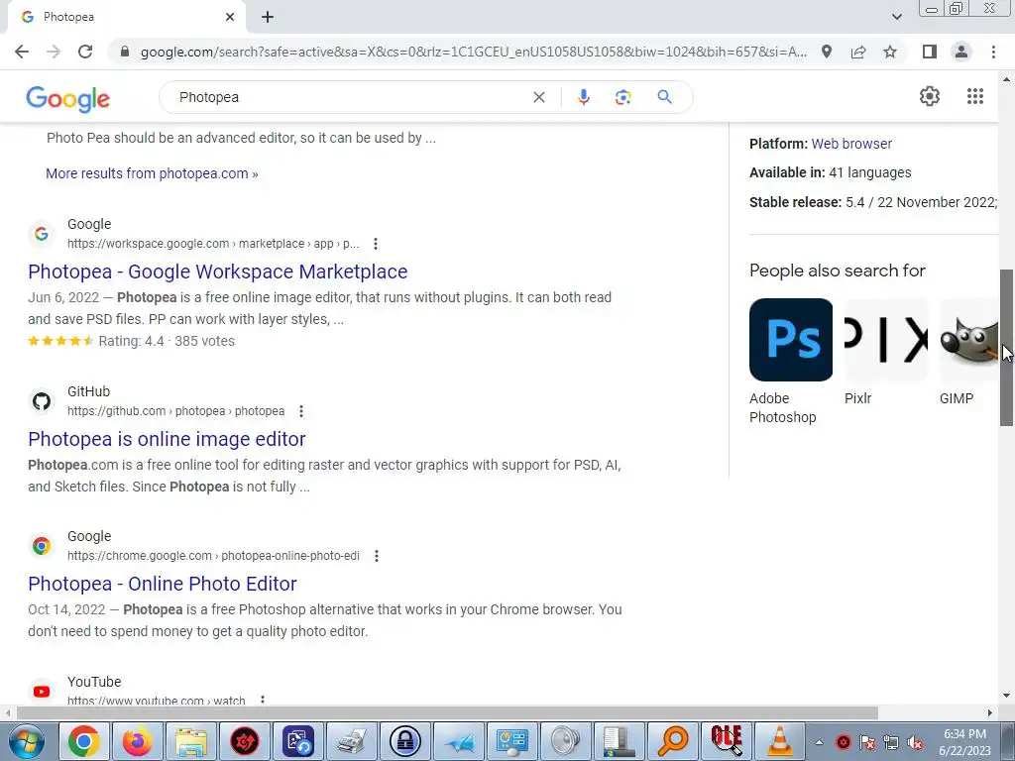This screenshot has width=1015, height=761.
Task: Click the forward navigation arrow
Action: tap(54, 52)
